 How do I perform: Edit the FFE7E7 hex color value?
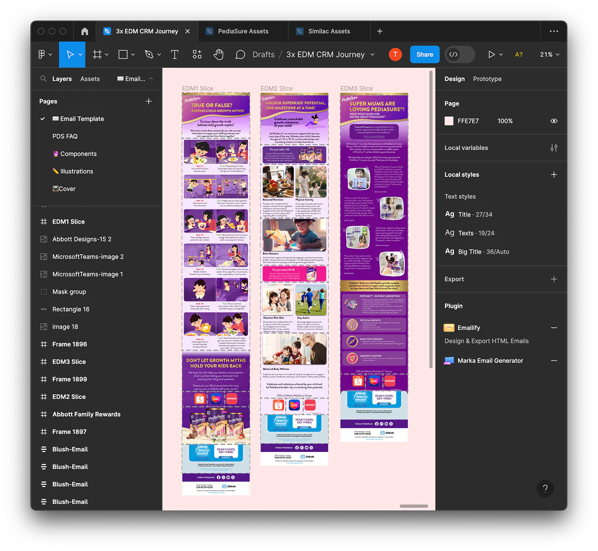point(468,121)
